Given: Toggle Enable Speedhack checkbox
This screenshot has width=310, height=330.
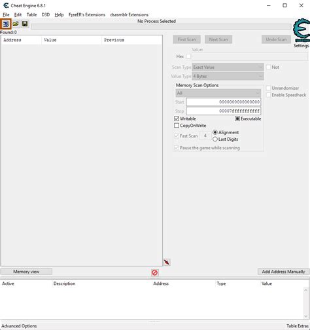Looking at the screenshot, I should click(x=268, y=95).
